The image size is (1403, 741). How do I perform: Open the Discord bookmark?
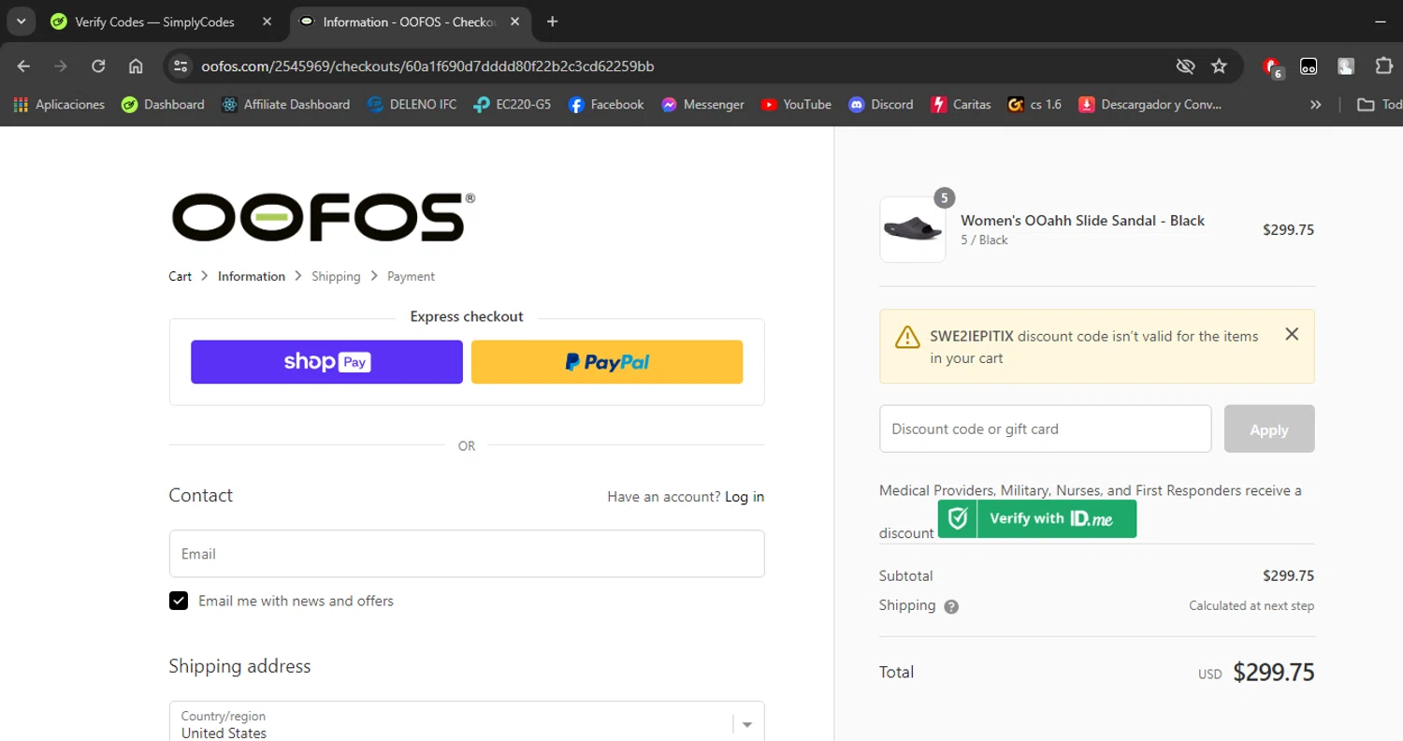coord(880,105)
